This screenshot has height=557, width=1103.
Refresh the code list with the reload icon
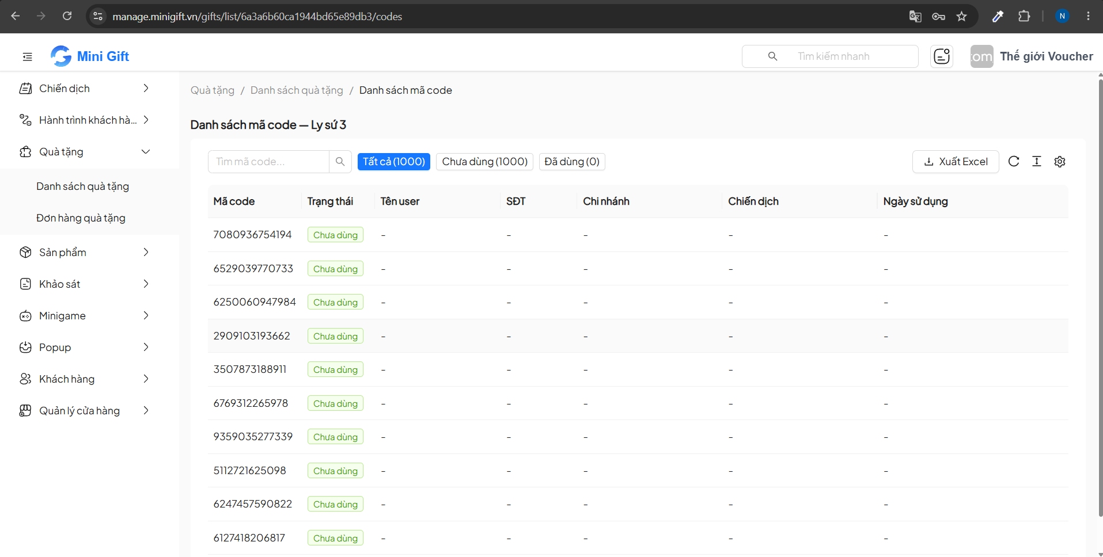pyautogui.click(x=1014, y=162)
